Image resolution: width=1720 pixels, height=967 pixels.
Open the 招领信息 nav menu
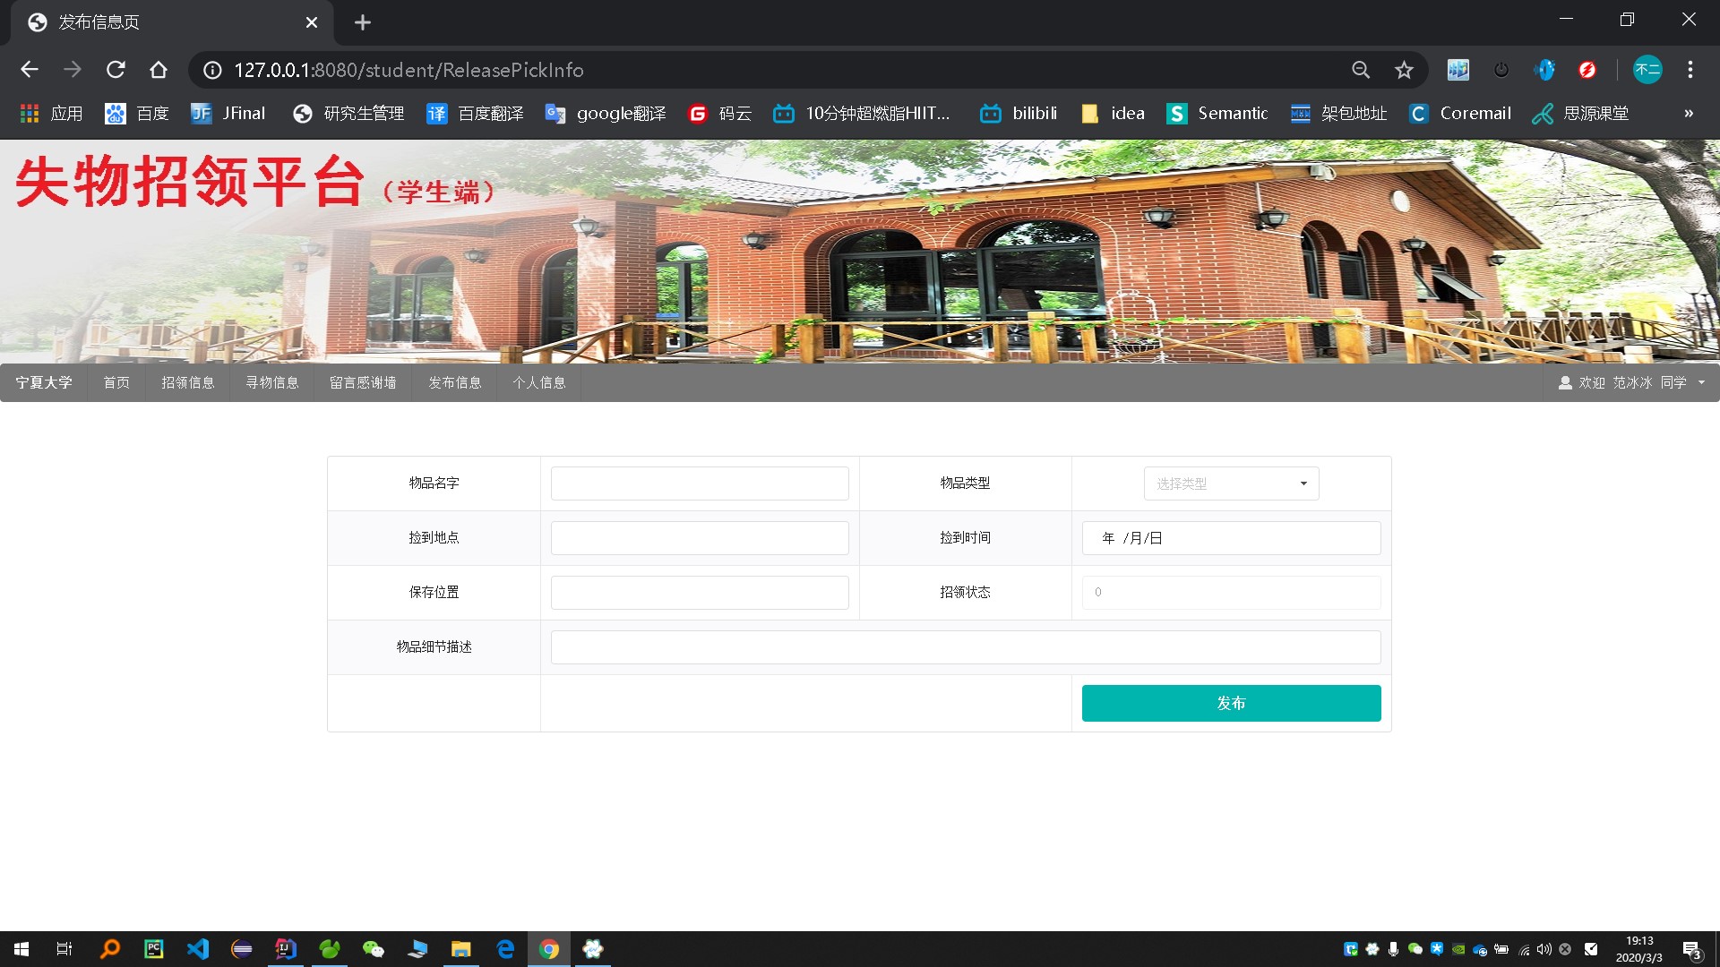(x=187, y=382)
